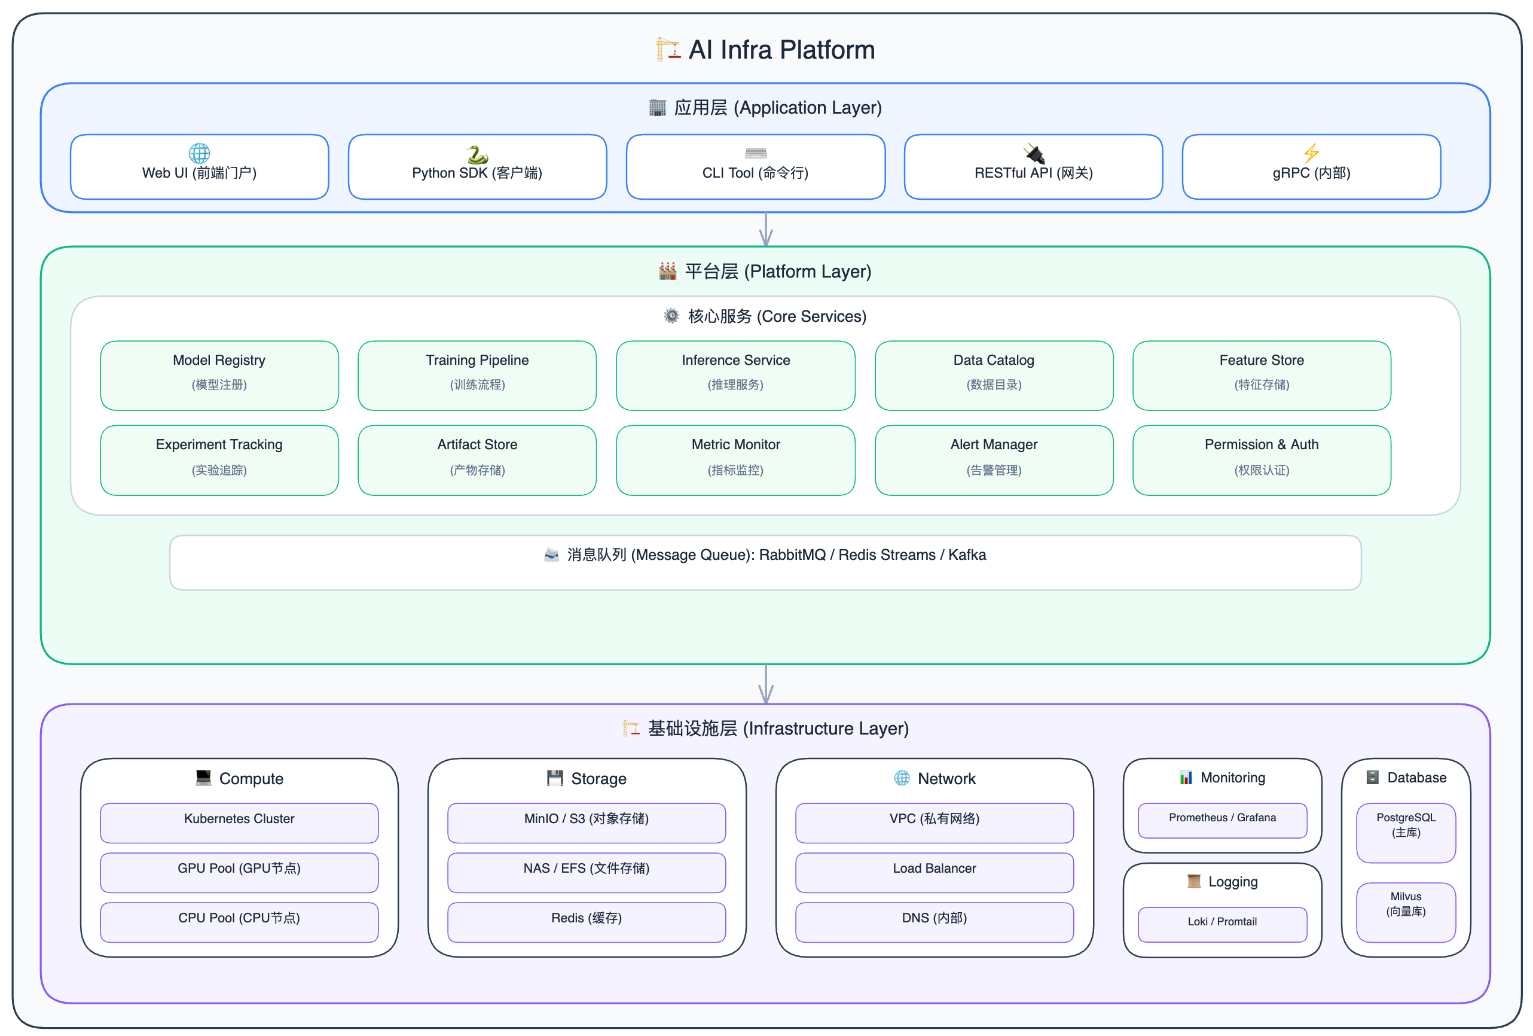This screenshot has height=1036, width=1533.
Task: Select the VPC (私有网络) item
Action: point(935,823)
